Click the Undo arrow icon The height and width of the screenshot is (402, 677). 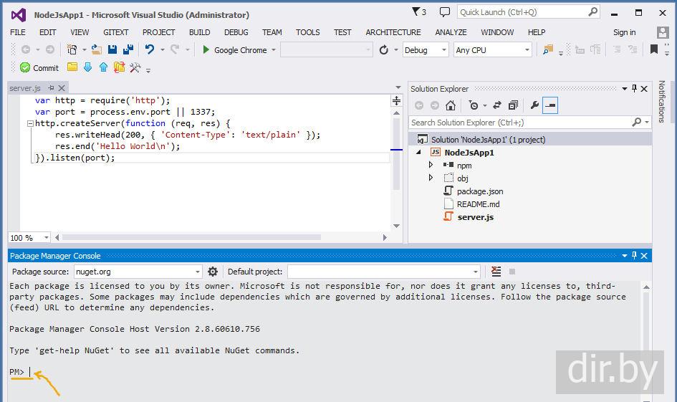[x=149, y=49]
